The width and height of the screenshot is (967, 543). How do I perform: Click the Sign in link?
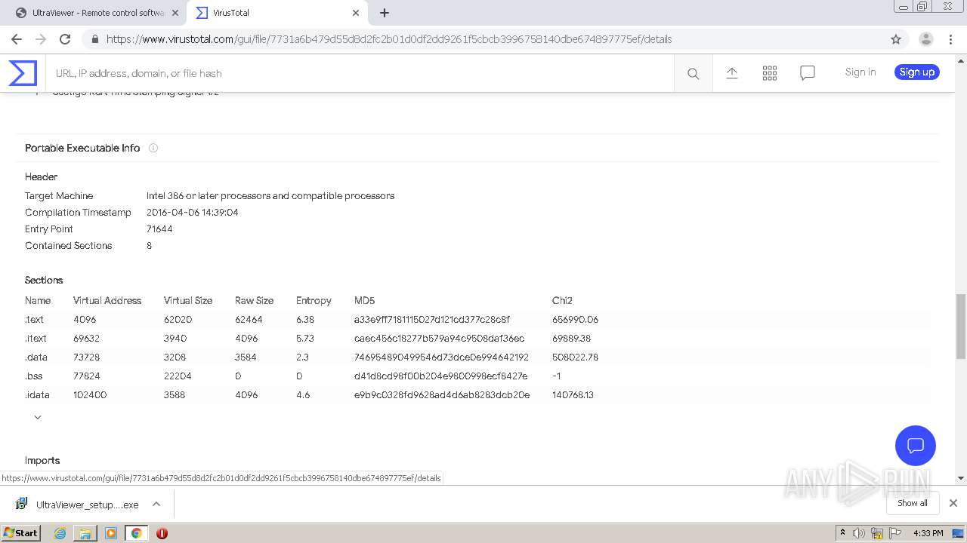point(860,72)
